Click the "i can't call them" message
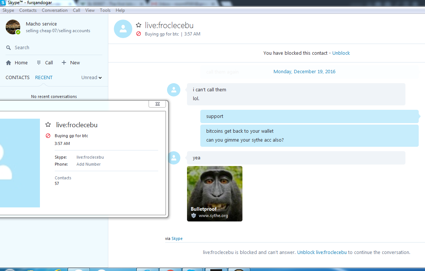Viewport: 425px width, 271px height. click(x=210, y=90)
